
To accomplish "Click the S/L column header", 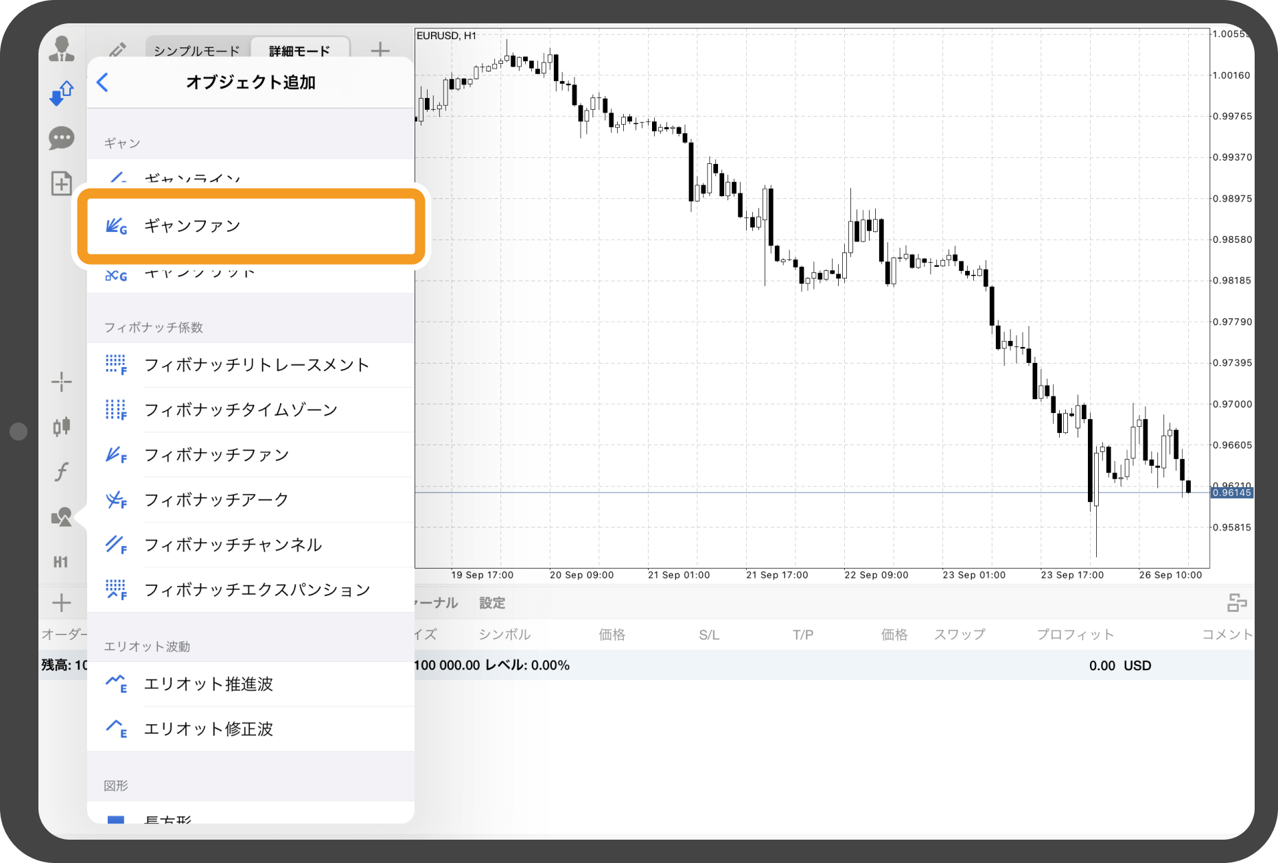I will 709,635.
